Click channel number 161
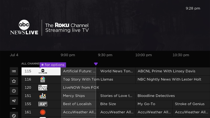 coord(28,112)
